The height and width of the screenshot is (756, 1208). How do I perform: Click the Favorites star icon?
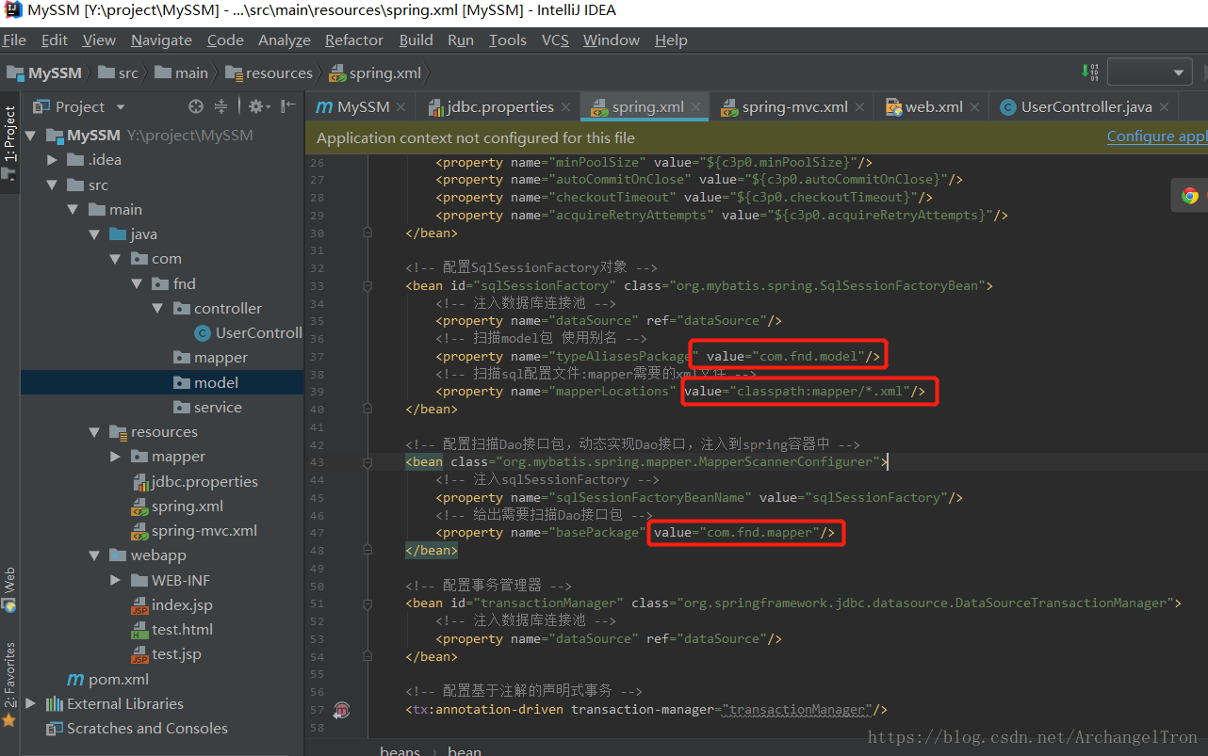pos(9,720)
